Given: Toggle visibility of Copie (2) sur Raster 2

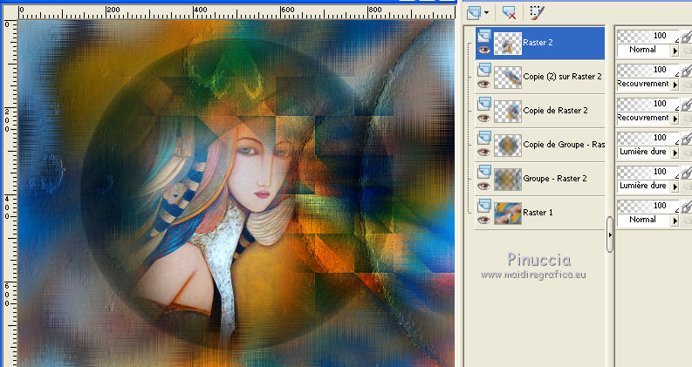Looking at the screenshot, I should pos(483,84).
